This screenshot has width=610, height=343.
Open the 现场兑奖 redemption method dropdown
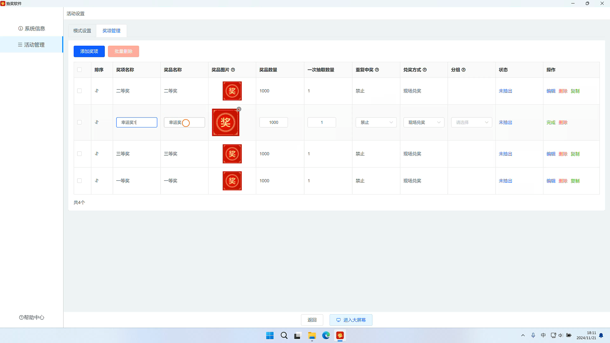pos(424,123)
